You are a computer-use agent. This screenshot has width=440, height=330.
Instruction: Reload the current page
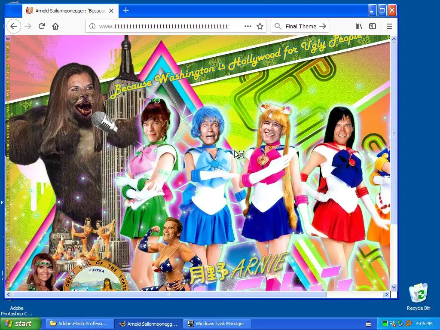(x=42, y=26)
